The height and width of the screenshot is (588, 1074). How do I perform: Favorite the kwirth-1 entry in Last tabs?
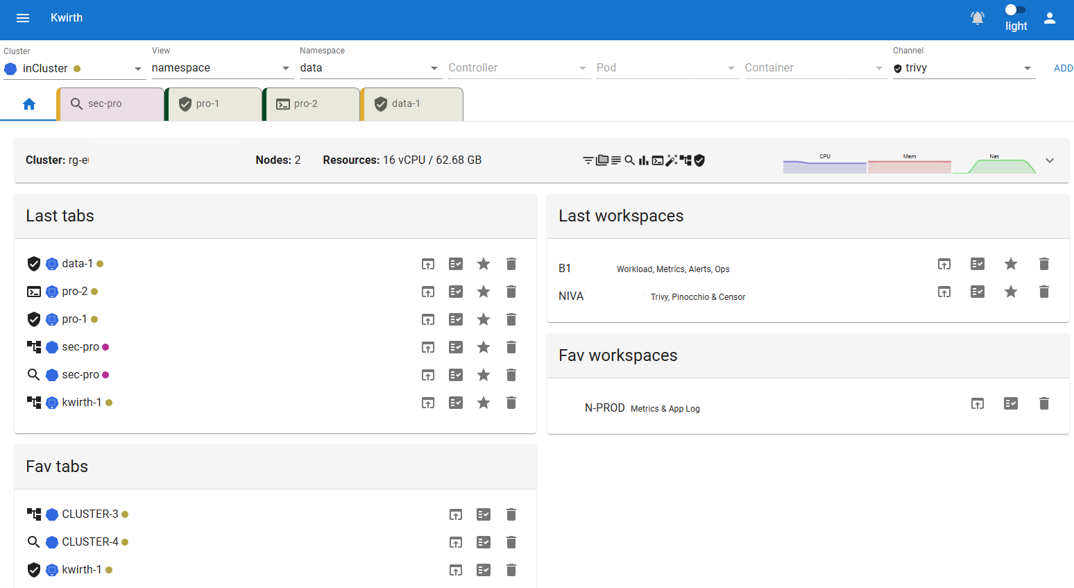(484, 403)
